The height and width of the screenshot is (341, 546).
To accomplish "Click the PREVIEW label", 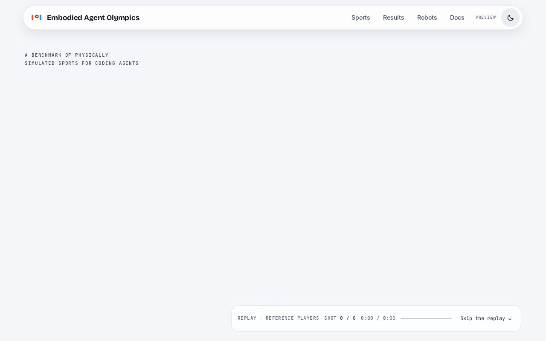I will (x=486, y=17).
